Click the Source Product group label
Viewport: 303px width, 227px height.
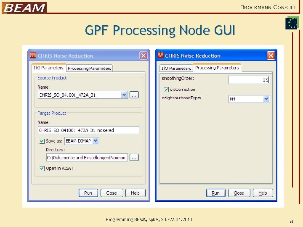coord(52,78)
